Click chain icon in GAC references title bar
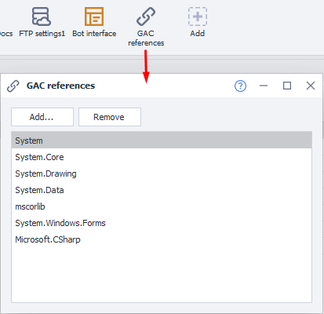The height and width of the screenshot is (314, 324). [x=13, y=86]
